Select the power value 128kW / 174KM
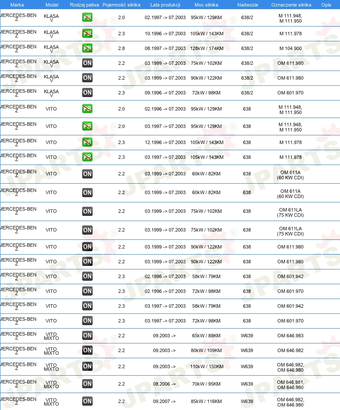The image size is (340, 410). pos(207,48)
